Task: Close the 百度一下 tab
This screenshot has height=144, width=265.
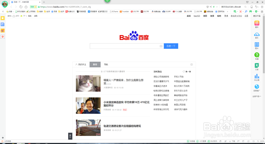Action: tap(40, 2)
